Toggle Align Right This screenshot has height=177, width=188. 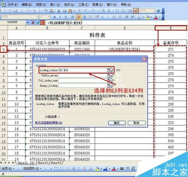pos(84,17)
